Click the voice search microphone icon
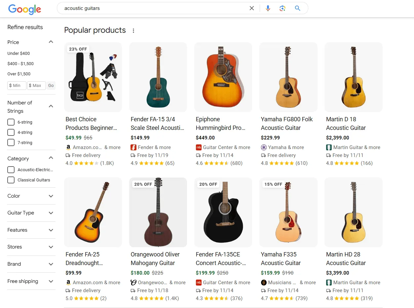 (x=268, y=8)
